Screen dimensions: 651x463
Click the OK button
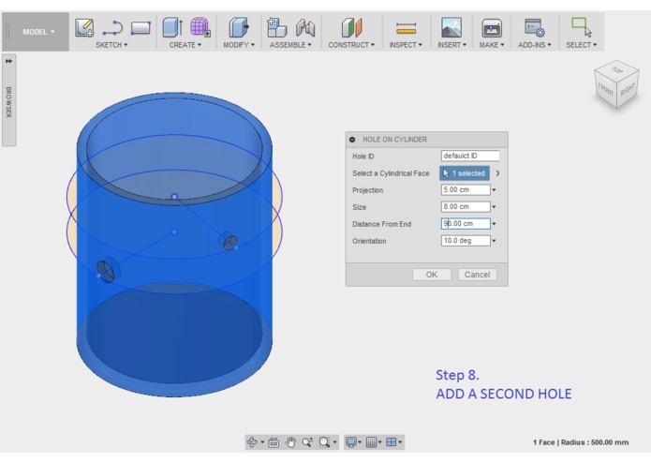click(x=432, y=275)
